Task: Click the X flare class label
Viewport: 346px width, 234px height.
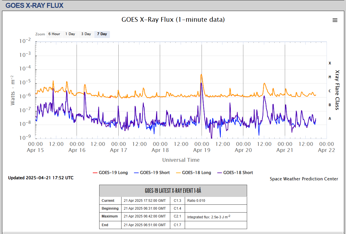Action: click(330, 63)
